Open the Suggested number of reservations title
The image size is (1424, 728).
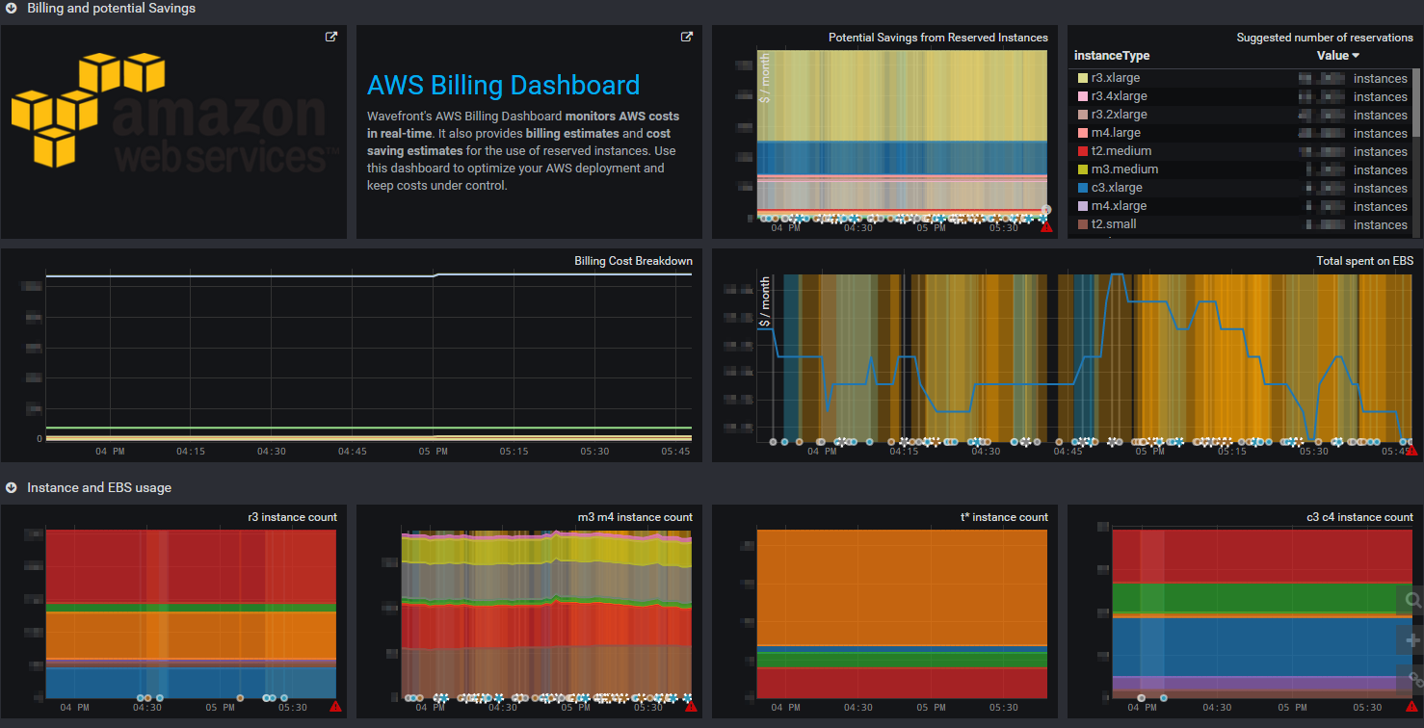(1325, 38)
